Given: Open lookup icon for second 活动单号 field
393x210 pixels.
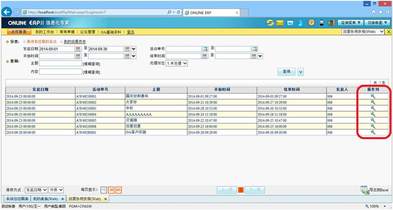Looking at the screenshot, I should pyautogui.click(x=254, y=49).
